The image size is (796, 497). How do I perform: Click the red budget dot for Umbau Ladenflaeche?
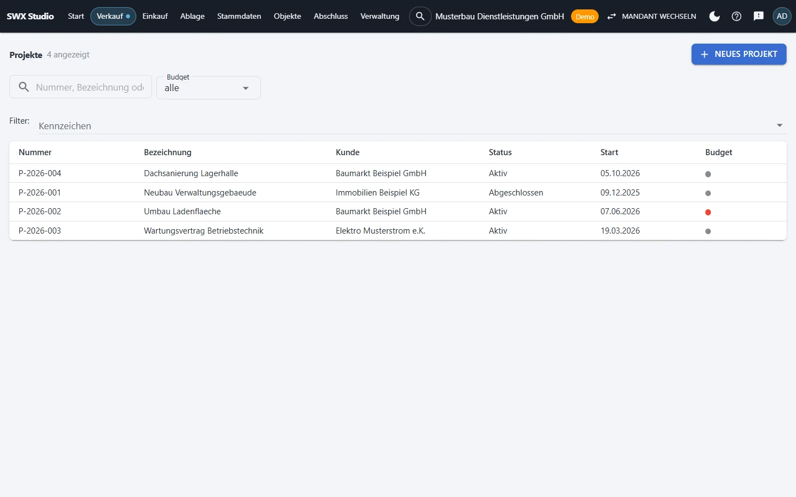[708, 212]
